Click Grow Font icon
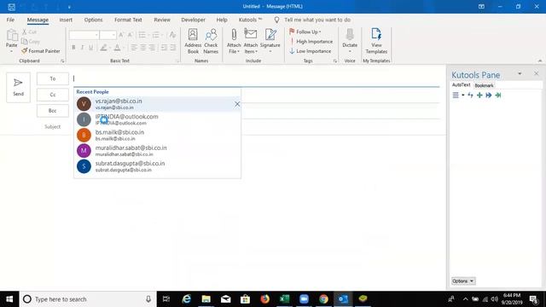Screen dimensions: 546x307 point(121,35)
